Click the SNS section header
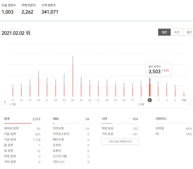Screen dimensions: 193x169 point(56,119)
